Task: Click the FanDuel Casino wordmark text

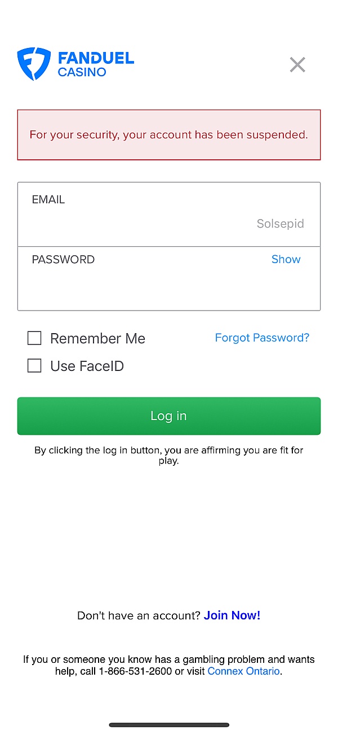Action: tap(96, 64)
